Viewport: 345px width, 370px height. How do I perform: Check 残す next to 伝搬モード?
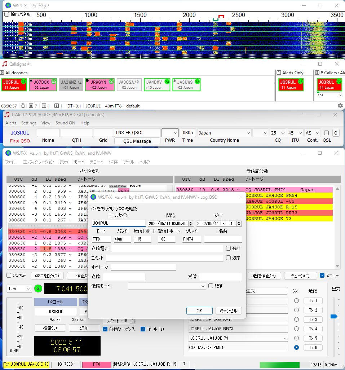pyautogui.click(x=211, y=286)
